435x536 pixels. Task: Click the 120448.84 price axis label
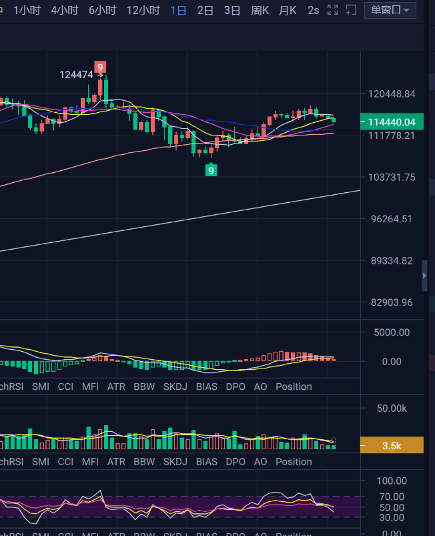click(392, 93)
